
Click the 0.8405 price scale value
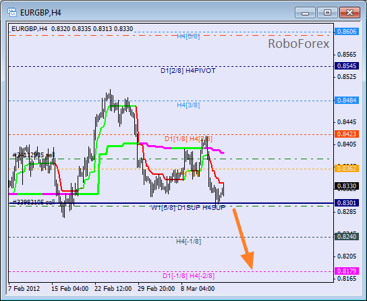pos(347,144)
